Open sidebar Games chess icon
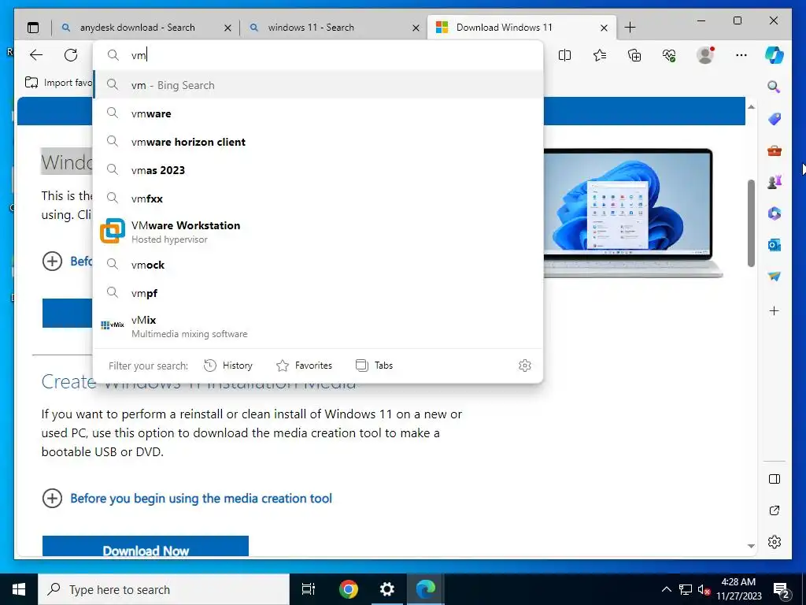 pyautogui.click(x=775, y=182)
